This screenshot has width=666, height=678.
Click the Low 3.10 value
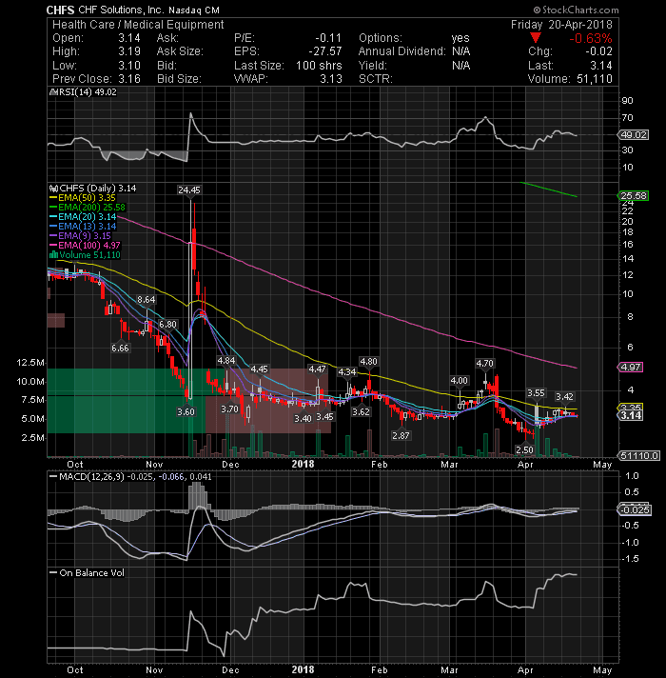click(x=129, y=66)
